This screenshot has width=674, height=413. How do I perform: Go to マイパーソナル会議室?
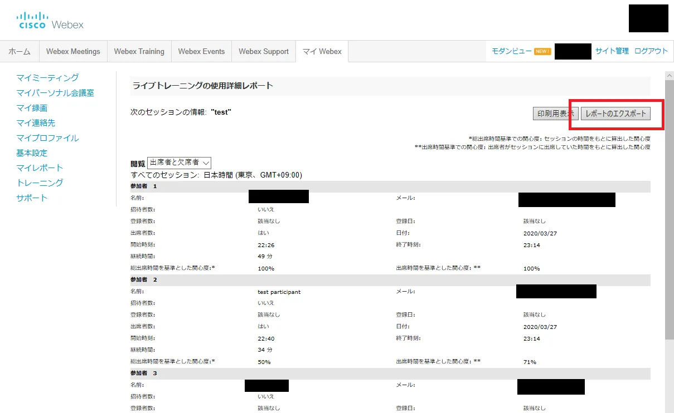55,93
